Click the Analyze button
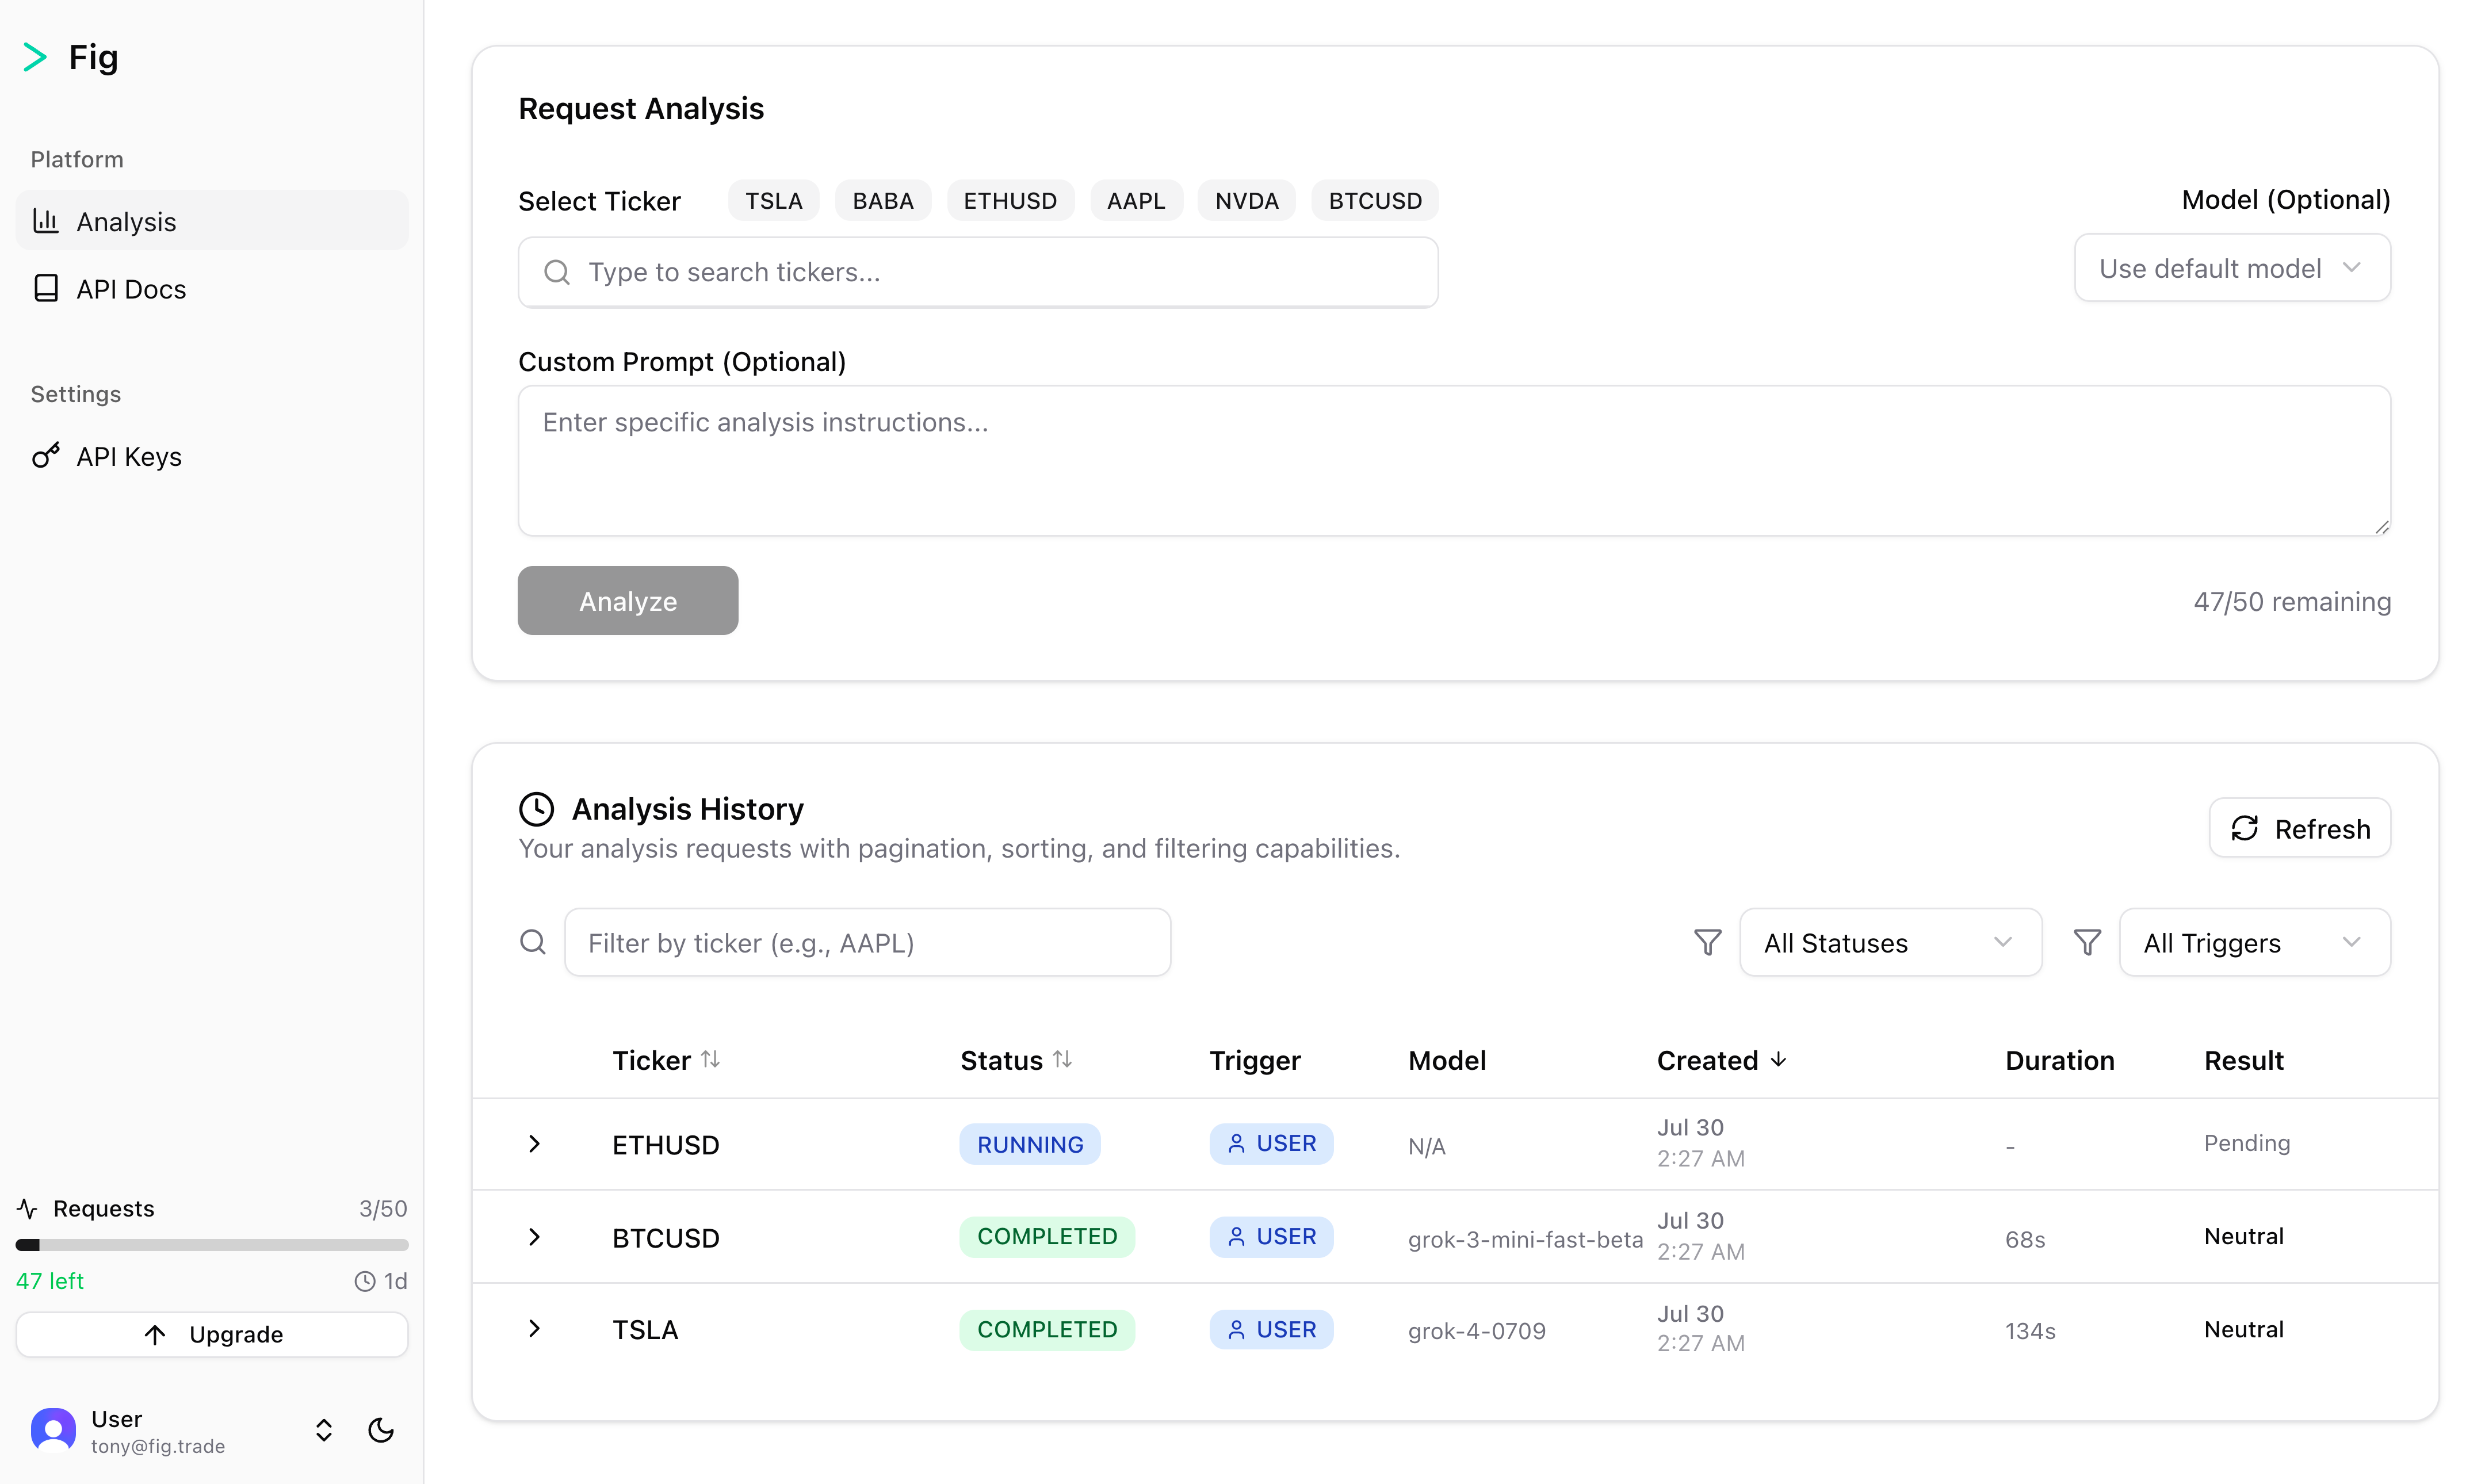Screen dimensions: 2485x1484 pos(628,600)
